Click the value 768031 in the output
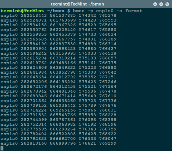 click(108, 110)
